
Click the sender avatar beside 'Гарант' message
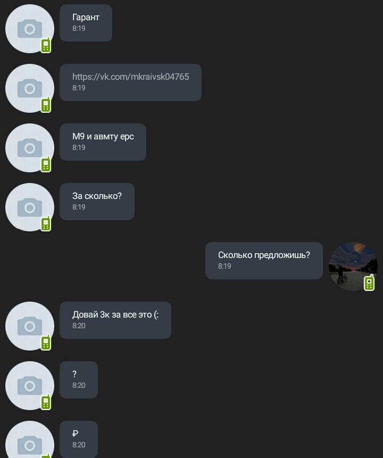30,29
